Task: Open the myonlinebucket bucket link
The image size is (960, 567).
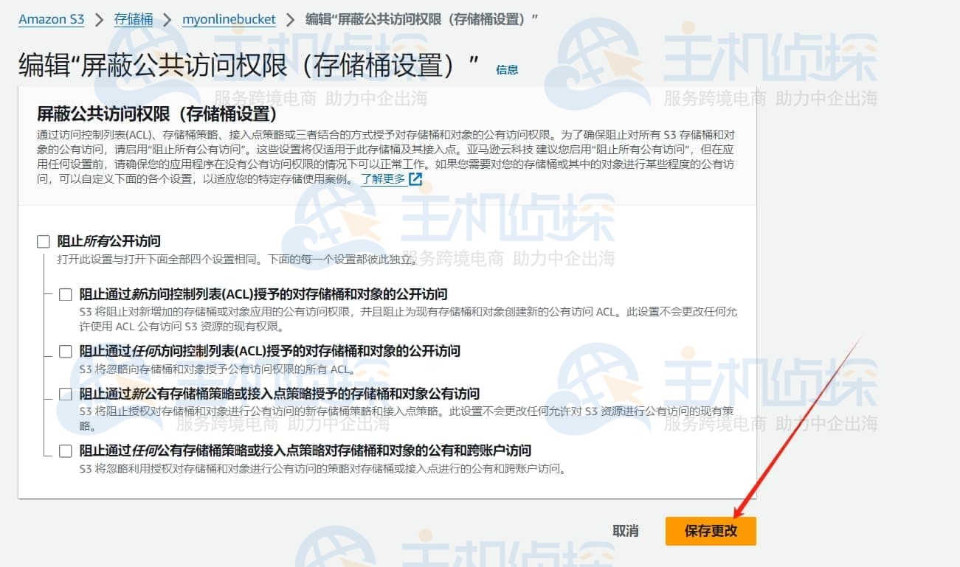Action: 228,19
